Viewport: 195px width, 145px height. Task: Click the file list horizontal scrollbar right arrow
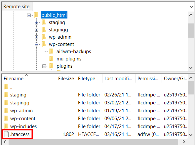click(184, 142)
